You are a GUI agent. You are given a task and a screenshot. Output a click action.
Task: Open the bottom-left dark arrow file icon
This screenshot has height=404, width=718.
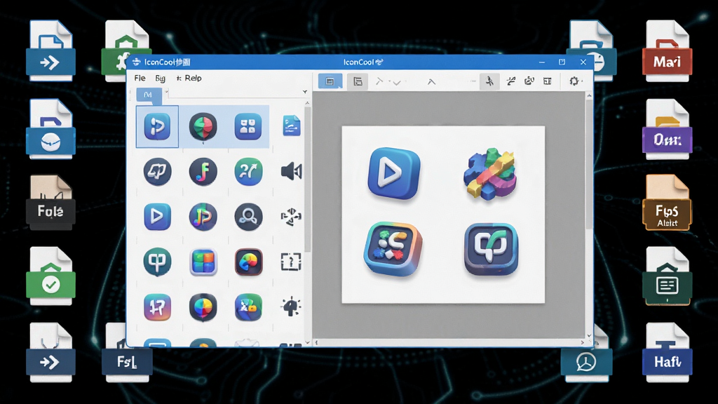(x=50, y=353)
